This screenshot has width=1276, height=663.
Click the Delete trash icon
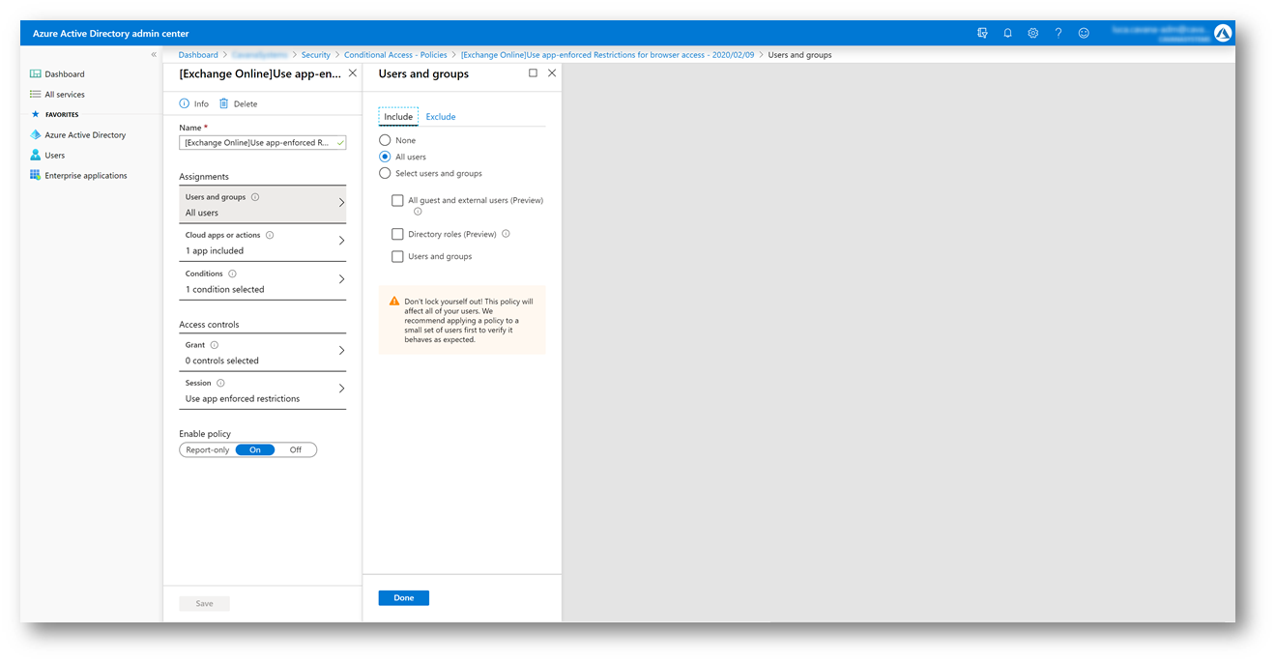tap(224, 103)
